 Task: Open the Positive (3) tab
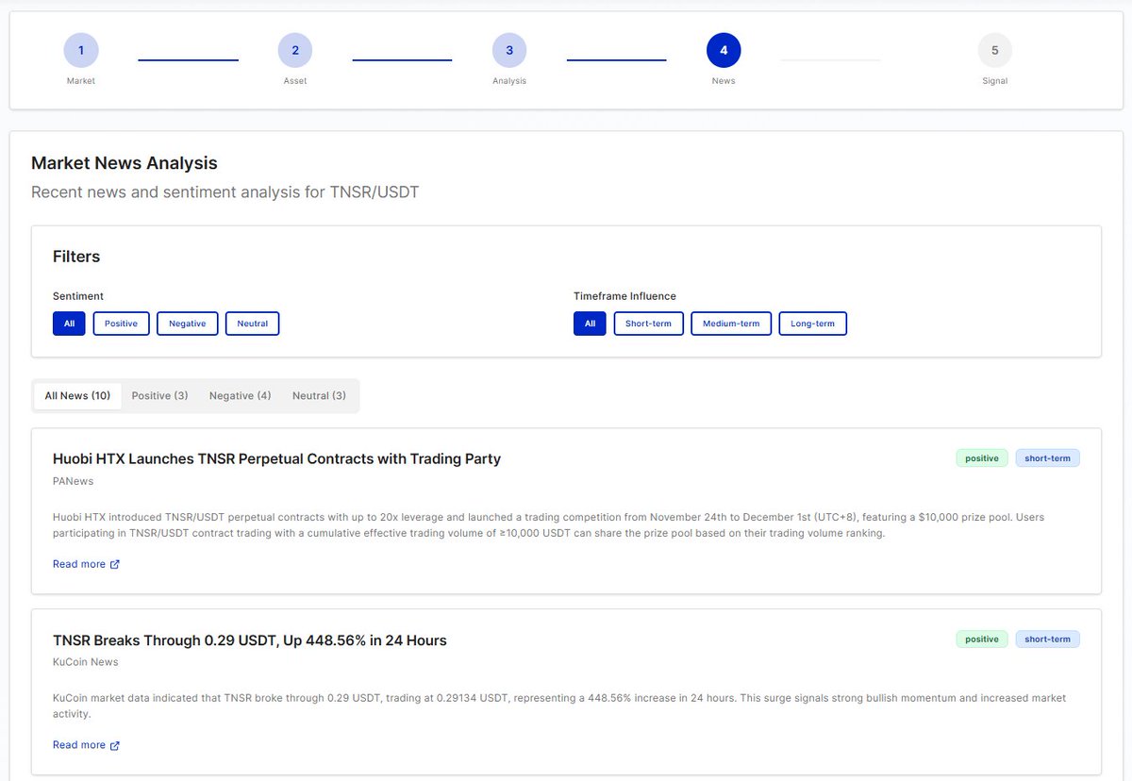159,396
